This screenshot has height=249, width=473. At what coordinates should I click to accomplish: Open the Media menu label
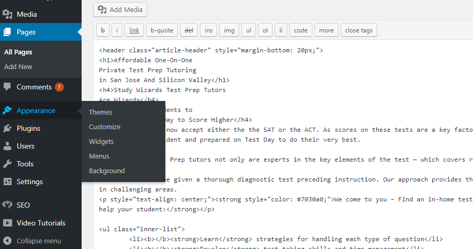pos(27,14)
